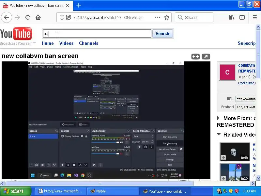Screen dimensions: 261x196
Task: Open the browser home page icon
Action: 38,17
